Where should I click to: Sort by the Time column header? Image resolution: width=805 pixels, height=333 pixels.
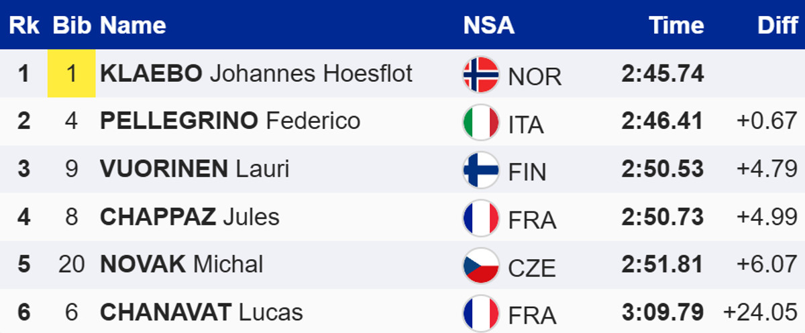click(676, 26)
